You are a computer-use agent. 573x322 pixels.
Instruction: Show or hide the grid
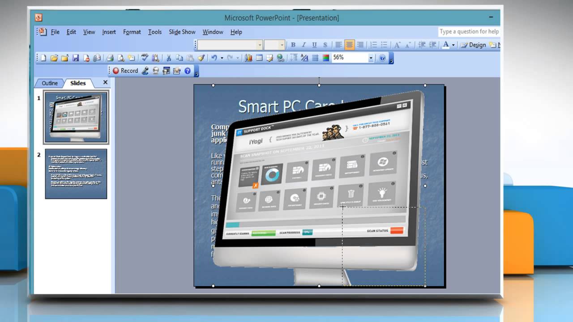(x=315, y=58)
